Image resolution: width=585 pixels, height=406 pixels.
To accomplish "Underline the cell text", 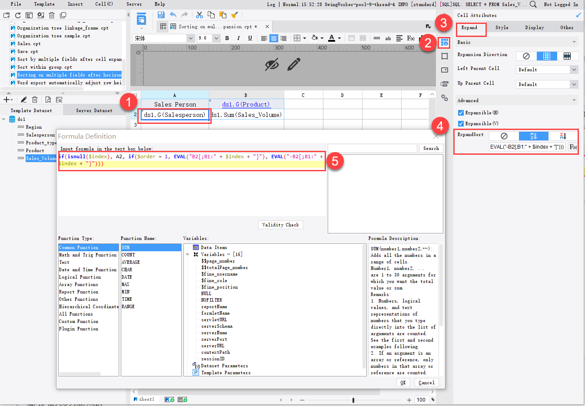I will tap(250, 38).
